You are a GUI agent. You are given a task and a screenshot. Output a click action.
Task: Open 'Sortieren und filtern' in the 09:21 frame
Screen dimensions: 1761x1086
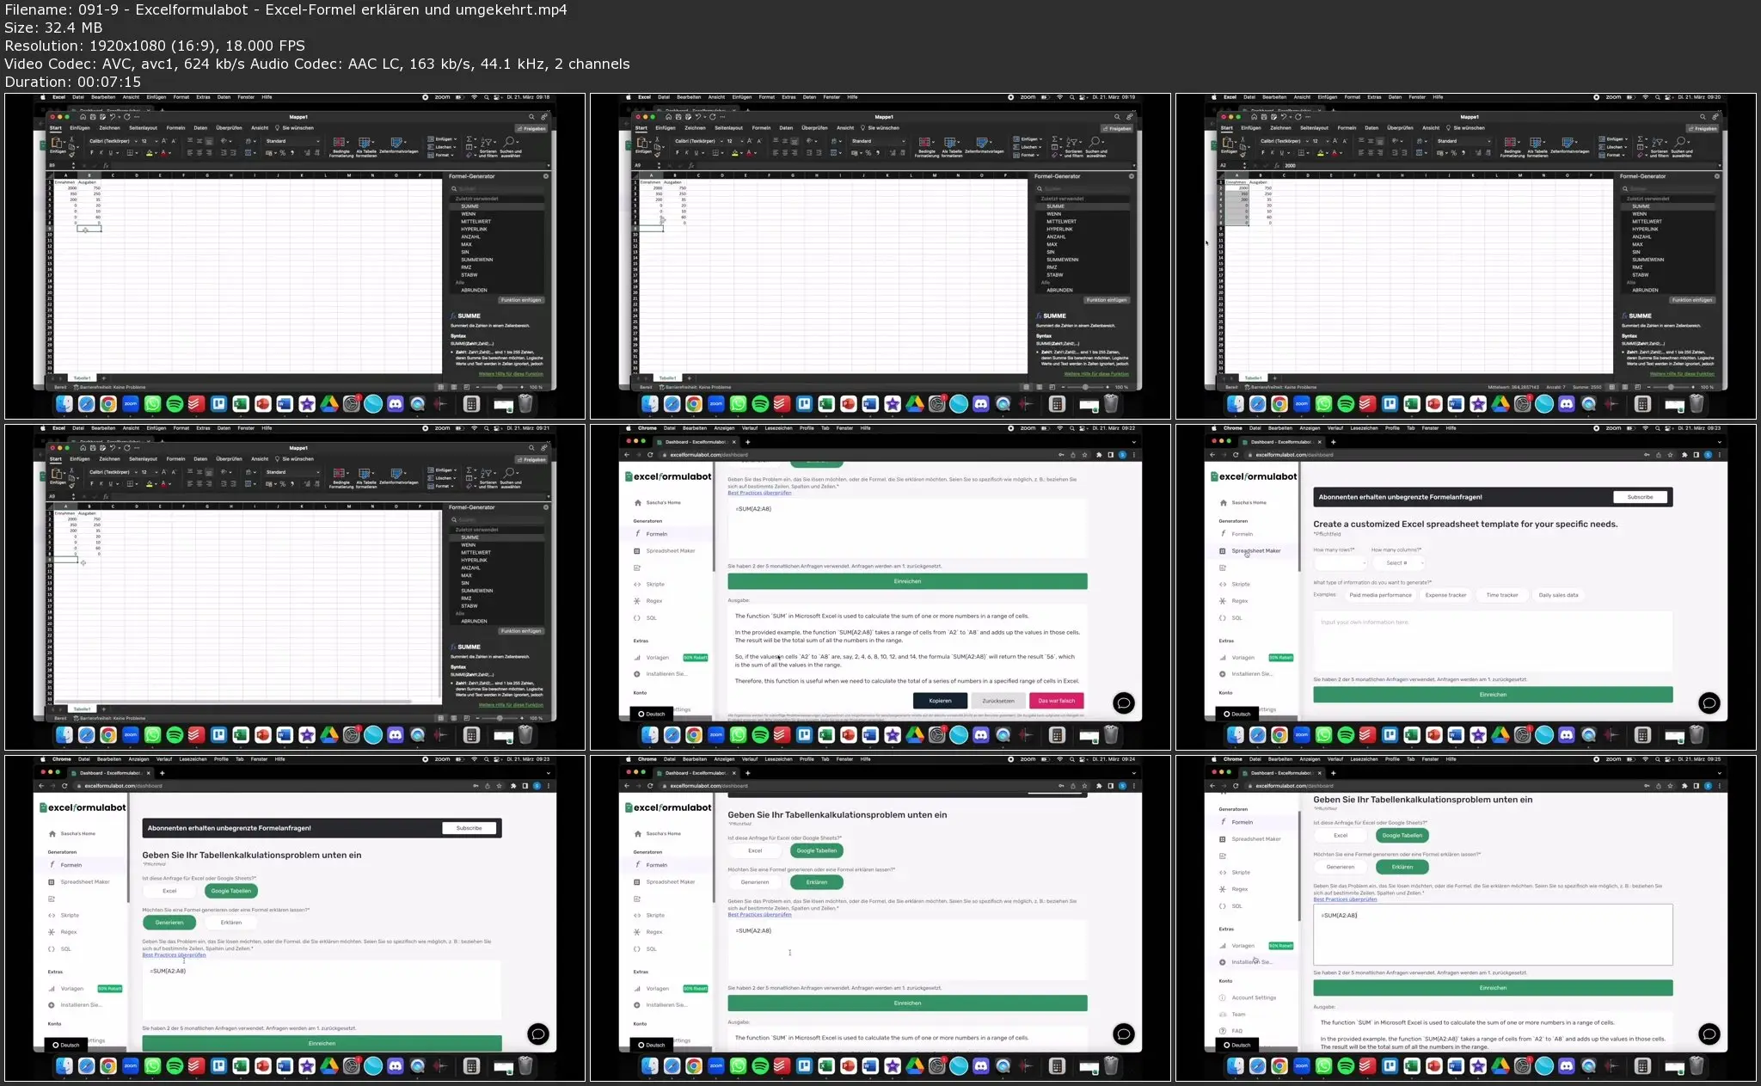(488, 477)
